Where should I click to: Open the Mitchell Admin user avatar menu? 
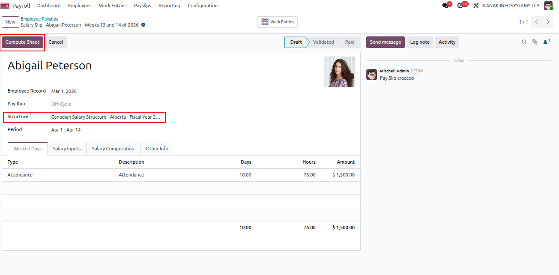(548, 6)
